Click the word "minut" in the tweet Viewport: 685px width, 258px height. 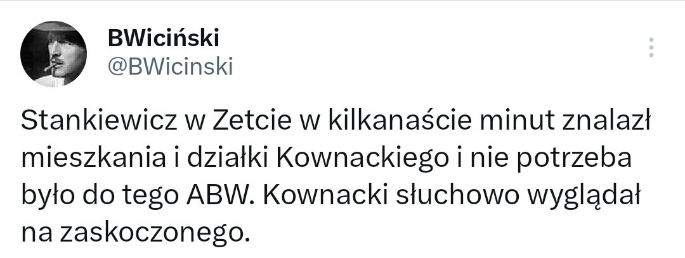(x=512, y=121)
